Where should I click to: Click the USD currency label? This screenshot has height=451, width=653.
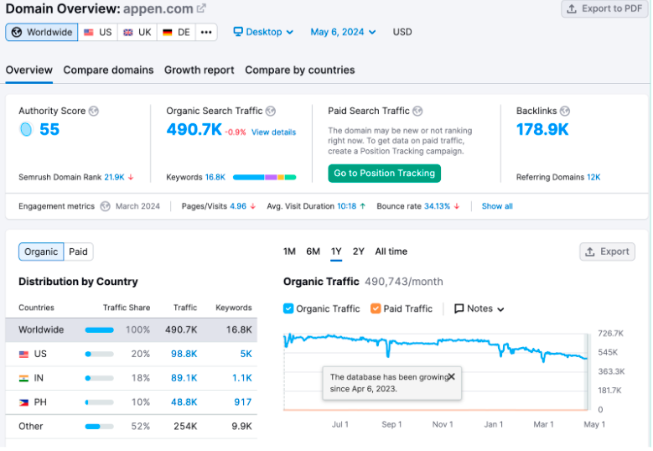pos(402,32)
